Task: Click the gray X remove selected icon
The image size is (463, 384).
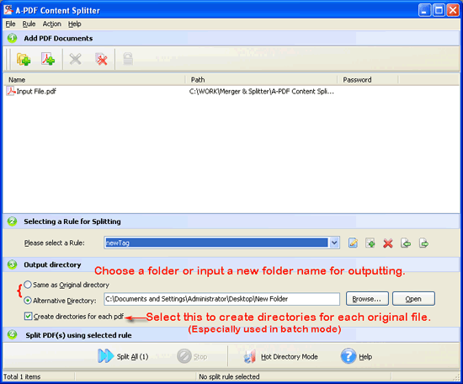Action: (x=75, y=60)
